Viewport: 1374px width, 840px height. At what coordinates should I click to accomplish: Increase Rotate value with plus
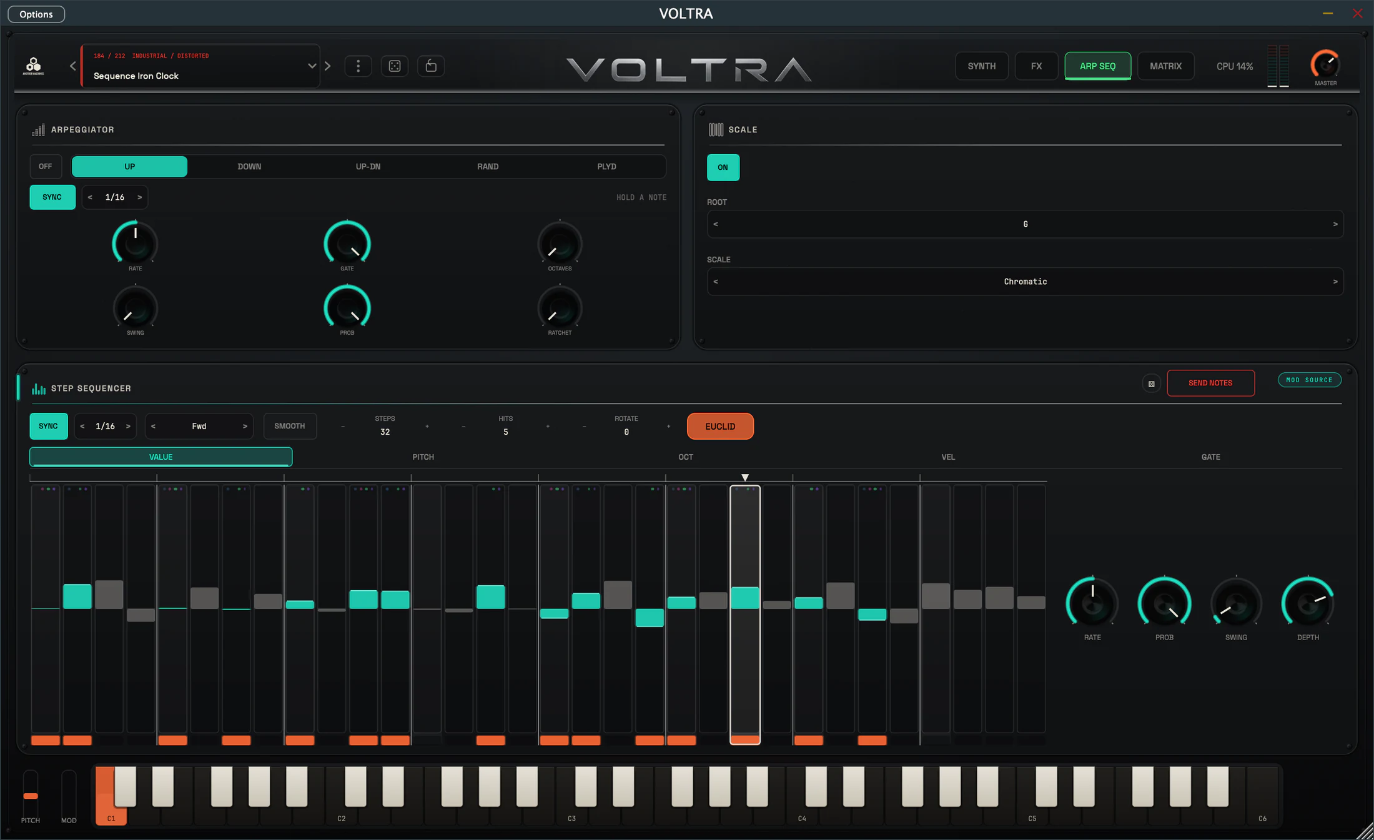click(x=668, y=427)
